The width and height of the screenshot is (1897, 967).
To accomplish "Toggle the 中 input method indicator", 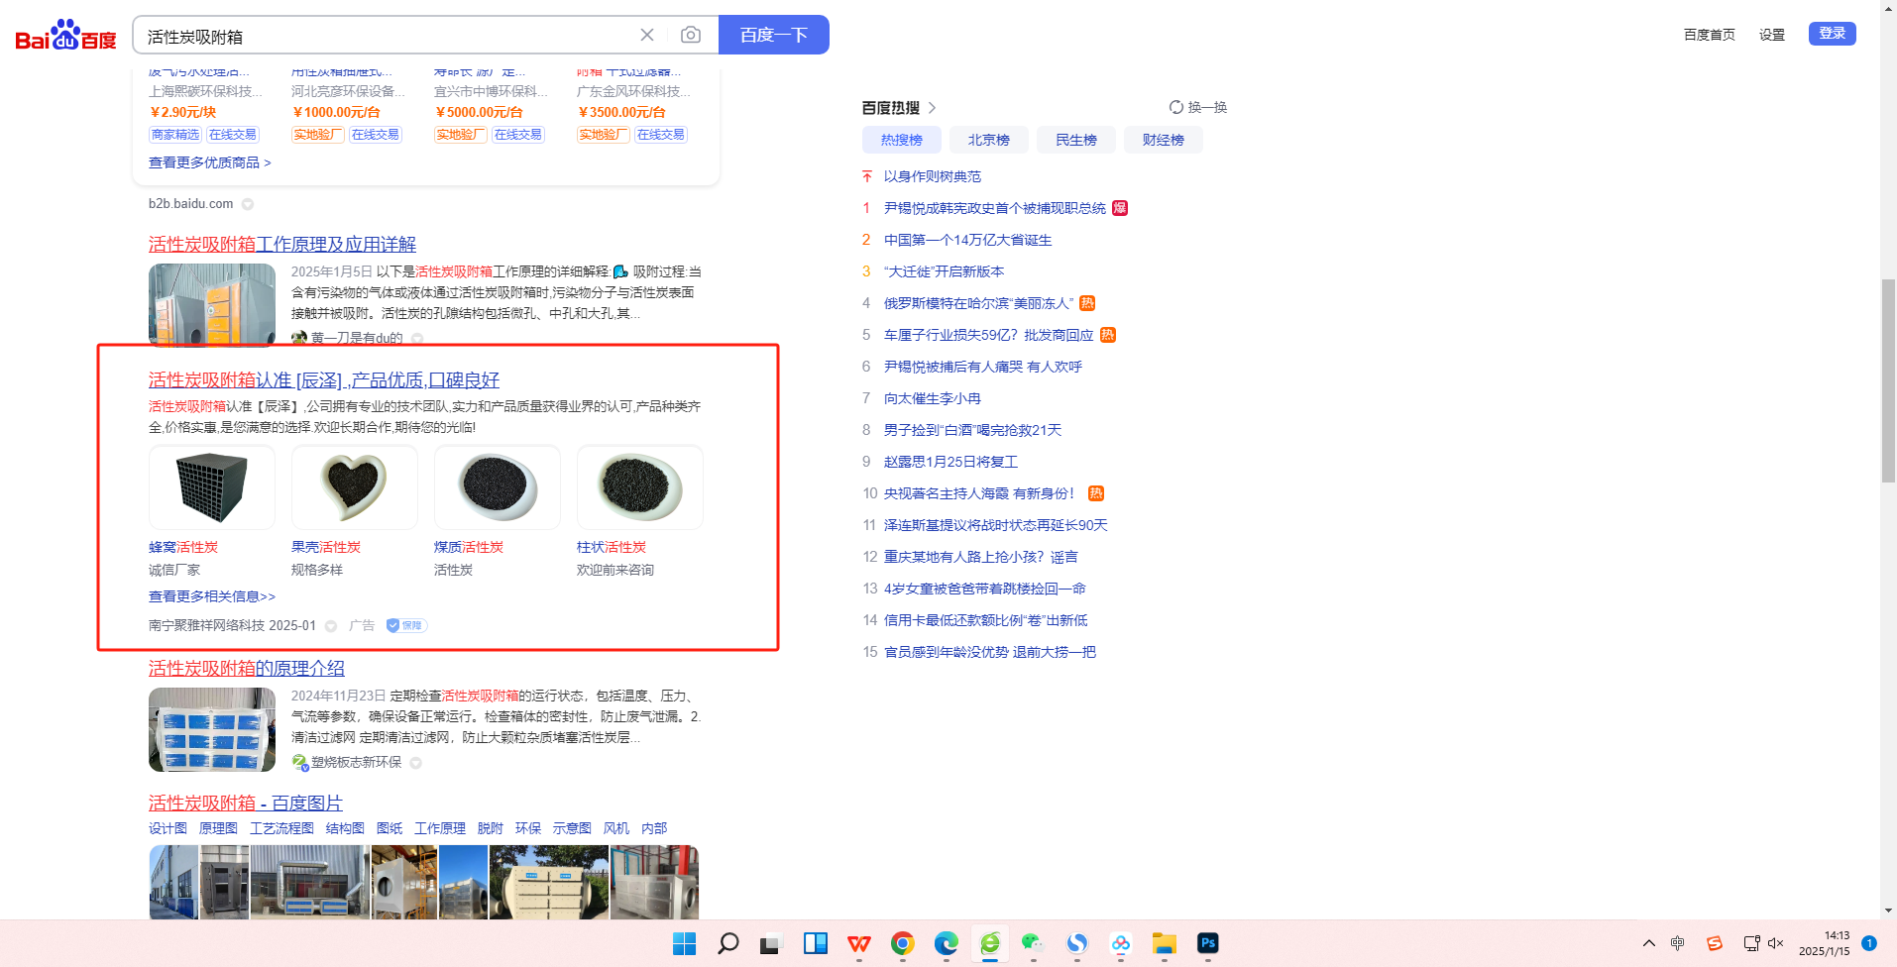I will coord(1677,943).
